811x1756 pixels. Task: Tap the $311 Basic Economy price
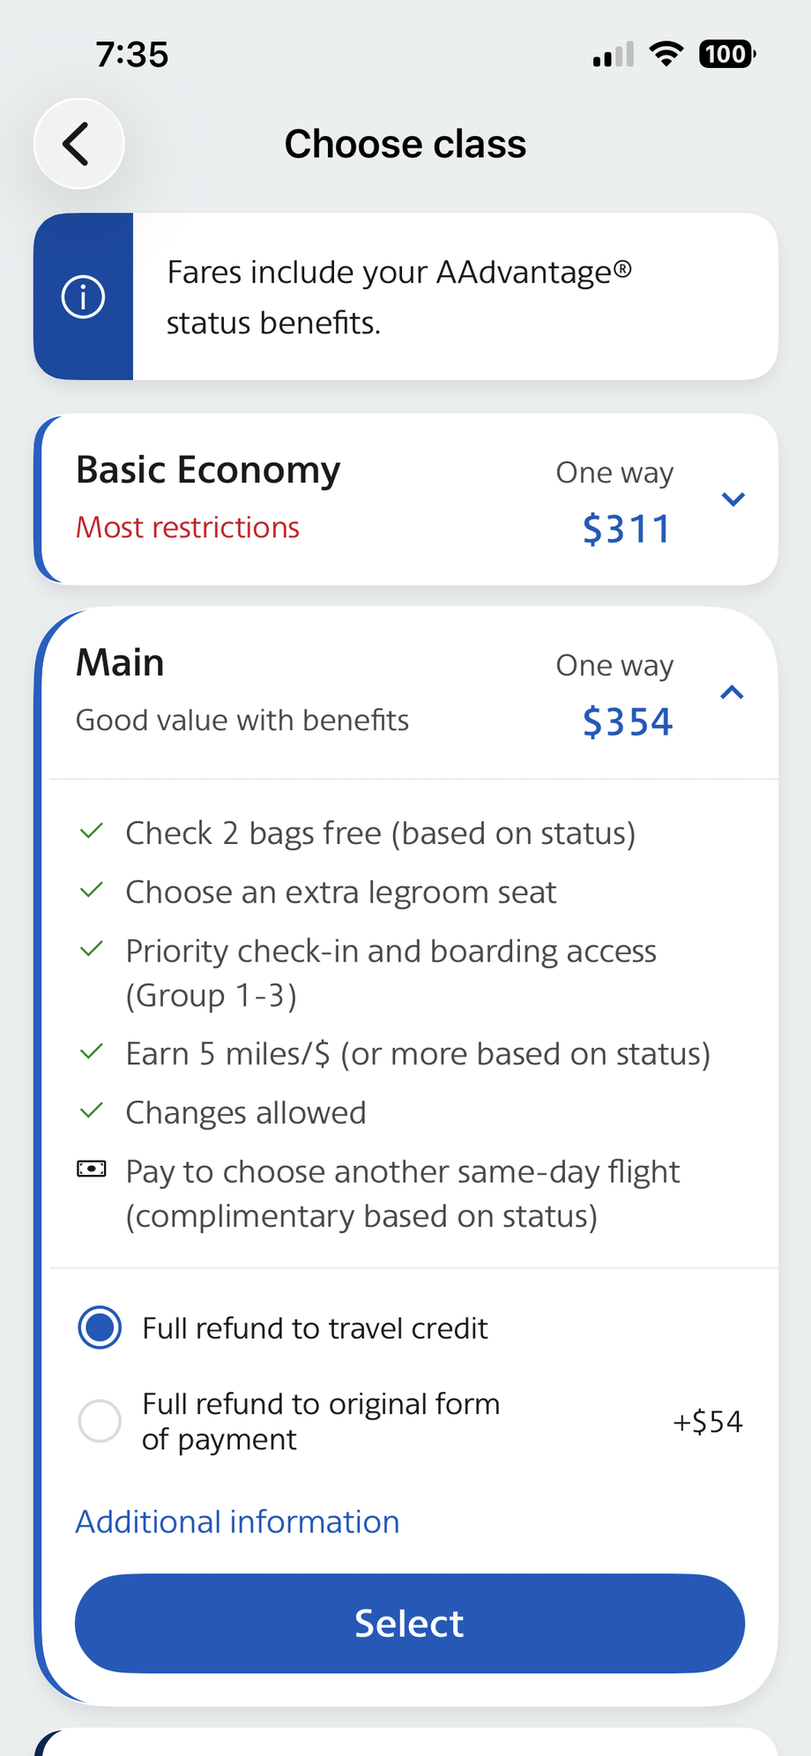tap(627, 529)
